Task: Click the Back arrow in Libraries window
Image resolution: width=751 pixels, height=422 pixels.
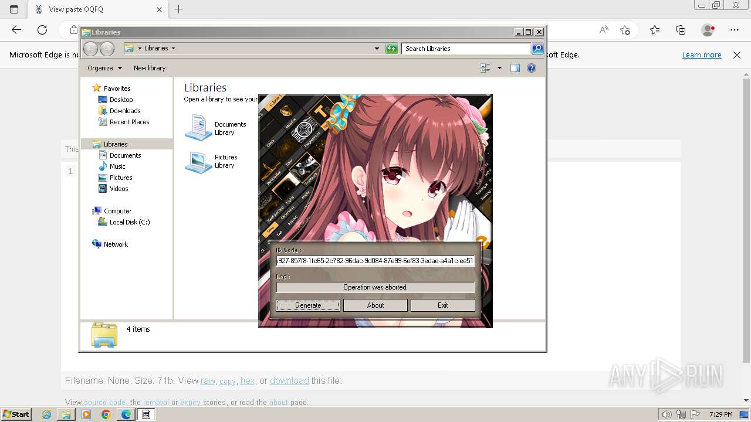Action: 90,49
